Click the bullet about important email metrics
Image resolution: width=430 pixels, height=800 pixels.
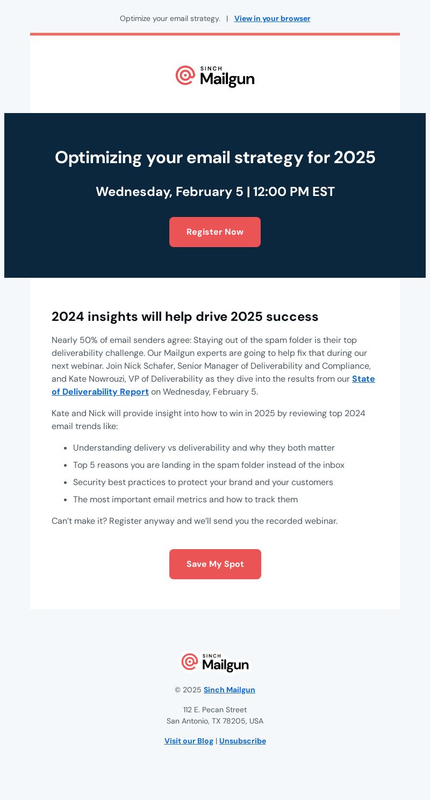[185, 500]
